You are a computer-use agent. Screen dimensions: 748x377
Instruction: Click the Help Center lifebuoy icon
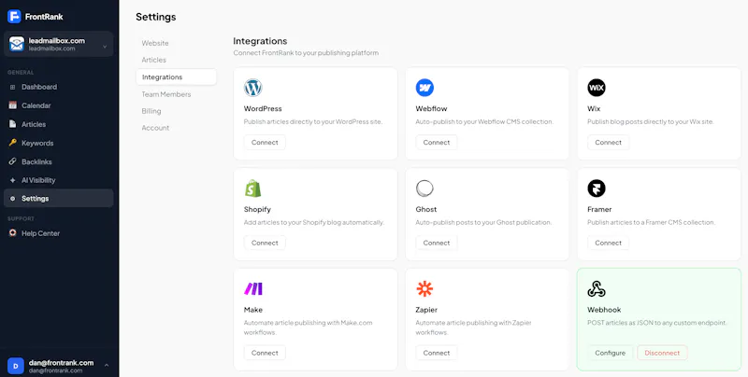click(12, 233)
